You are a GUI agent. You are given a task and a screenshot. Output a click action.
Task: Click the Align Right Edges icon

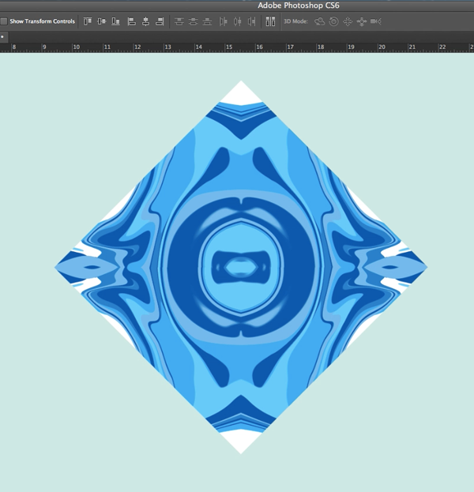pos(160,21)
